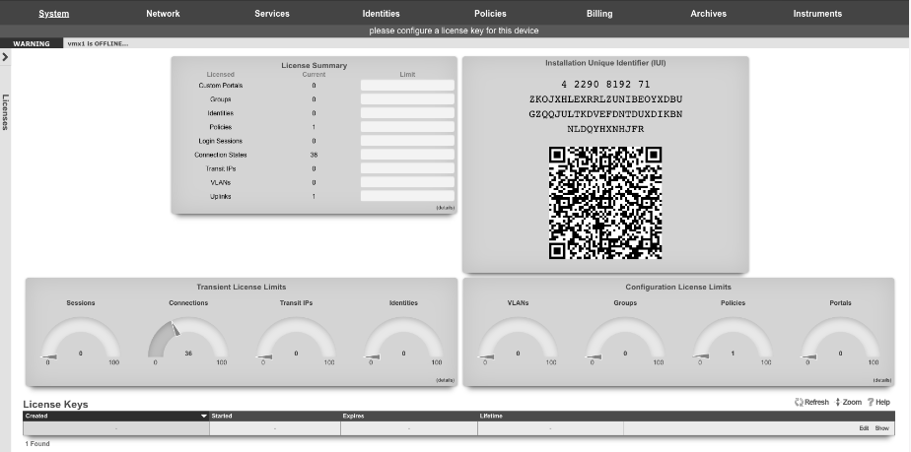Open details link in License Summary panel

click(x=445, y=207)
